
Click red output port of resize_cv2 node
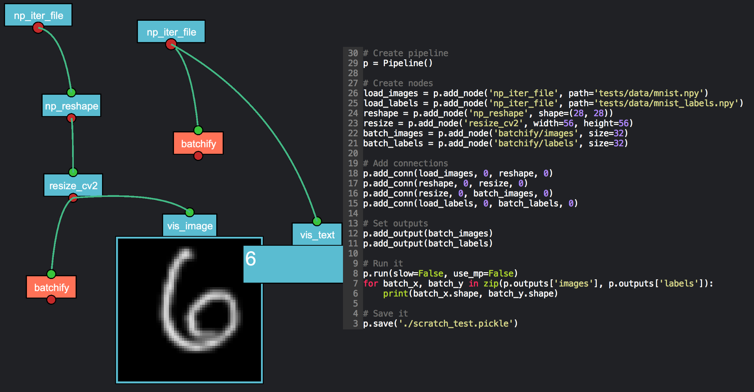pos(73,197)
